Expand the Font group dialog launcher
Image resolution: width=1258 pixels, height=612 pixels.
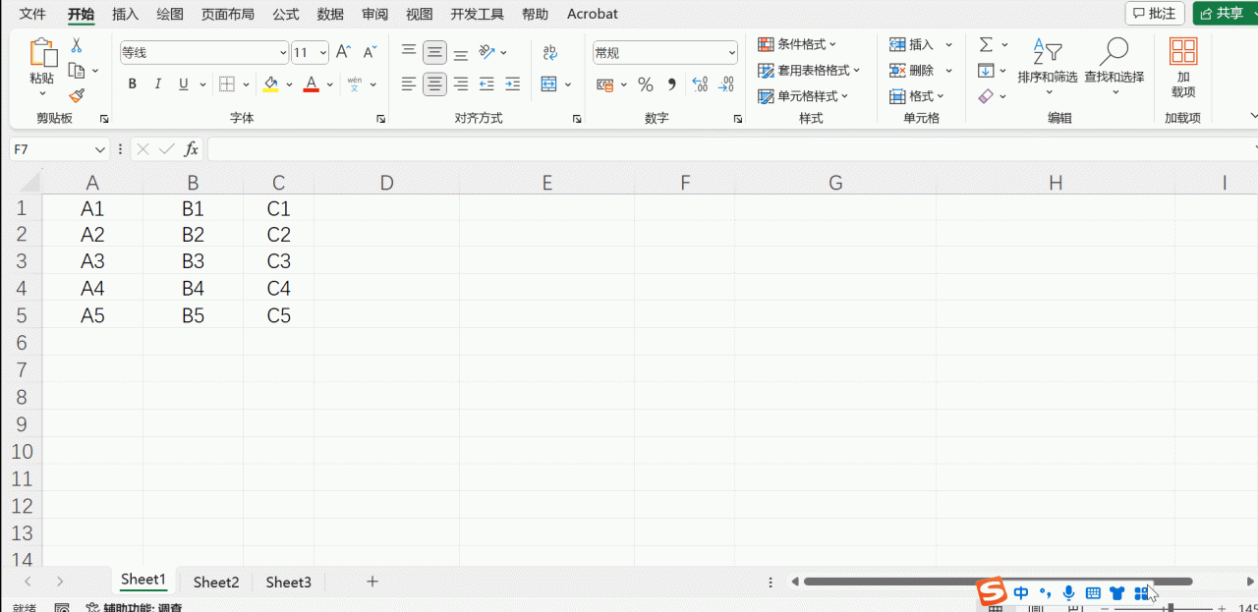click(x=380, y=119)
